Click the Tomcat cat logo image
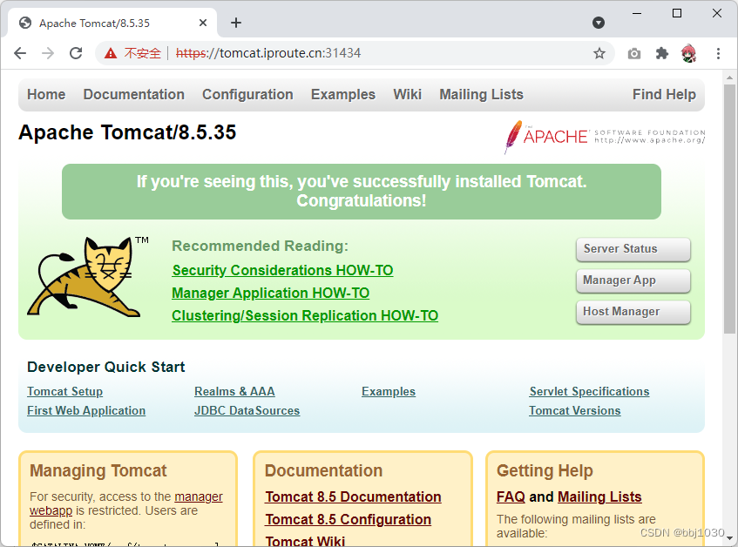Image resolution: width=738 pixels, height=547 pixels. pos(87,278)
